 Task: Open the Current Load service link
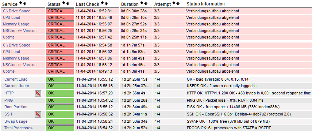(16, 80)
